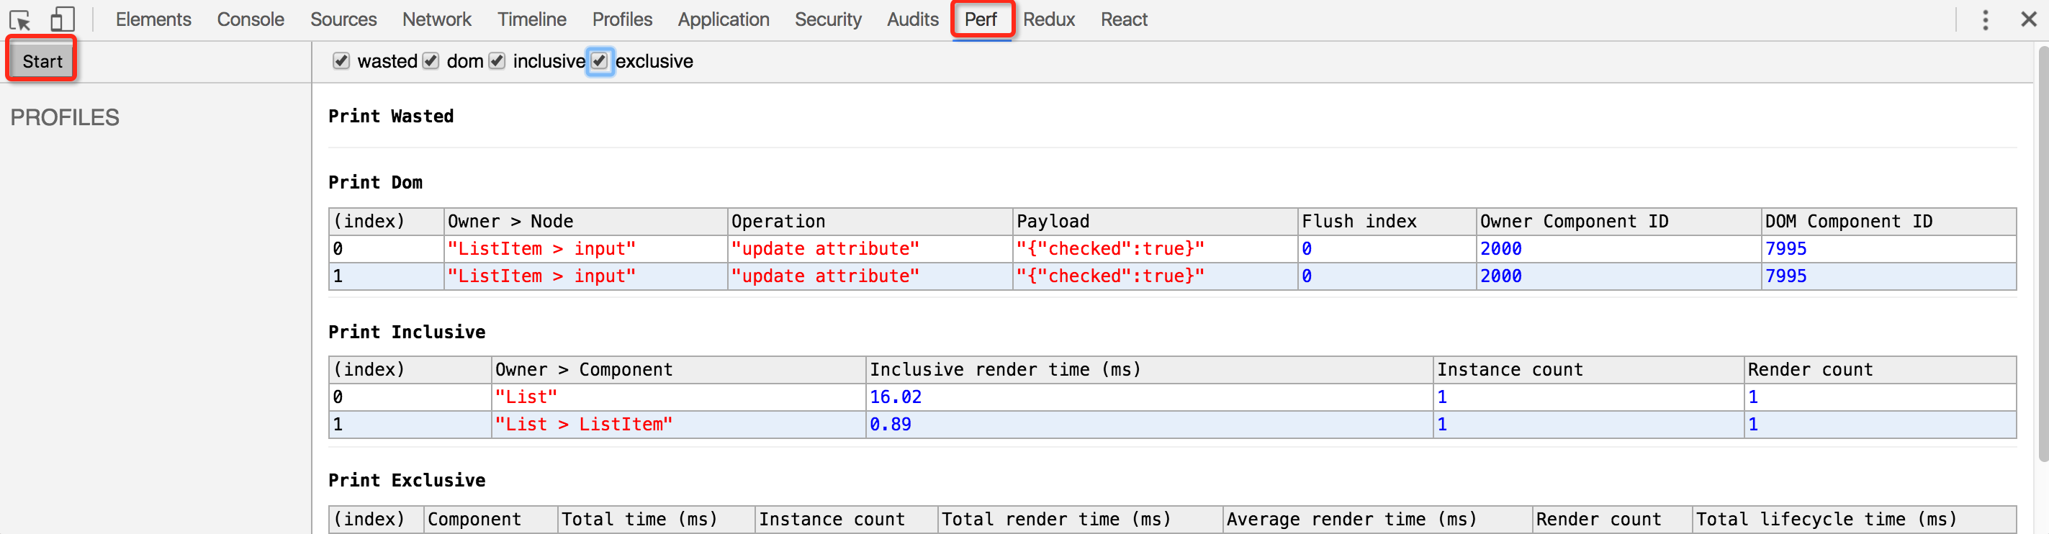Image resolution: width=2049 pixels, height=534 pixels.
Task: Open the Audits tab
Action: [913, 19]
